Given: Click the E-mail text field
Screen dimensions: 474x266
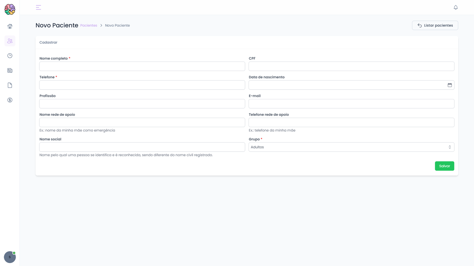Looking at the screenshot, I should pos(351,104).
